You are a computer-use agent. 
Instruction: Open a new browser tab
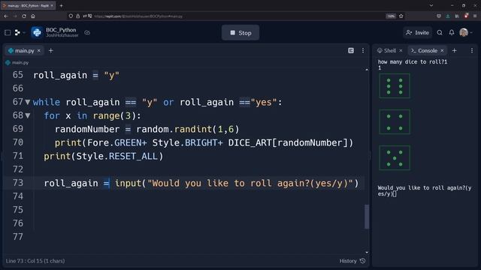coord(61,5)
